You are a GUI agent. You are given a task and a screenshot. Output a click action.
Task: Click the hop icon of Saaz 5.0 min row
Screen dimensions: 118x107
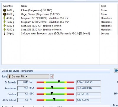[x=4, y=26]
